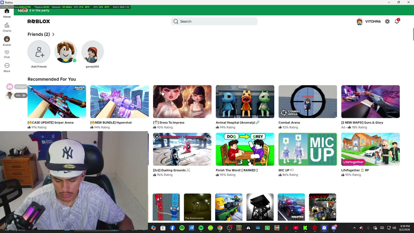Screen dimensions: 414x233
Task: Open the Dress To Impress thumbnail
Action: point(182,102)
